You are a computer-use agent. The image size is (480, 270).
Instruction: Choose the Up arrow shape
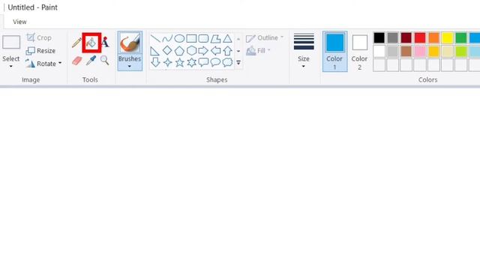[x=227, y=51]
